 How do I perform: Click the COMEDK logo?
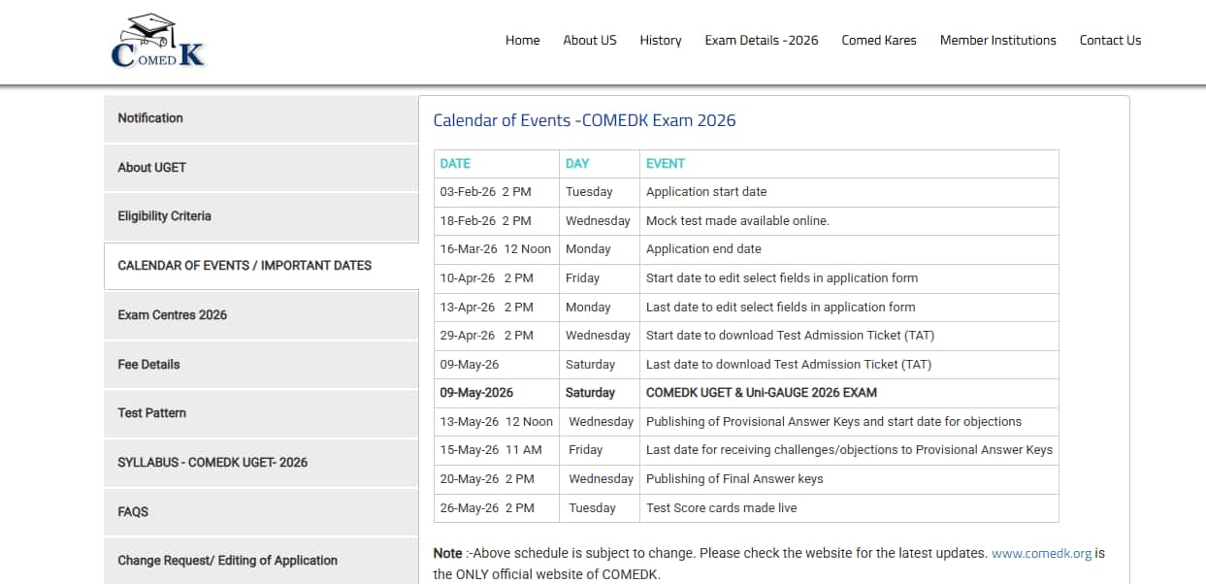[158, 41]
